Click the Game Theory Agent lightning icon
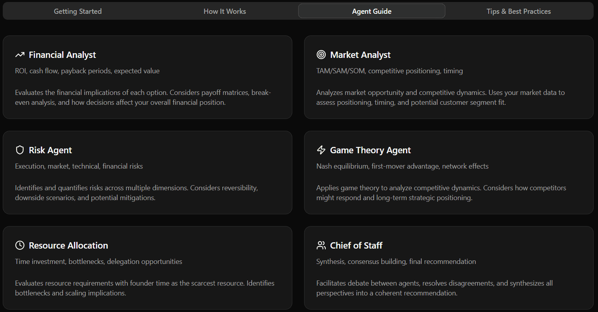This screenshot has width=598, height=312. point(321,150)
